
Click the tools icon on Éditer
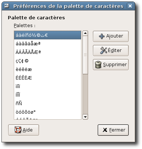tap(103, 51)
